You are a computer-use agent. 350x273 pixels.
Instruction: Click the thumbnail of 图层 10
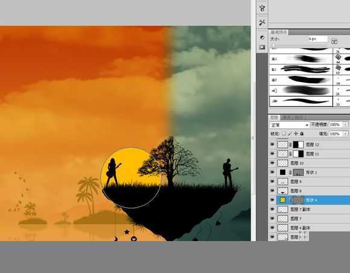[282, 163]
